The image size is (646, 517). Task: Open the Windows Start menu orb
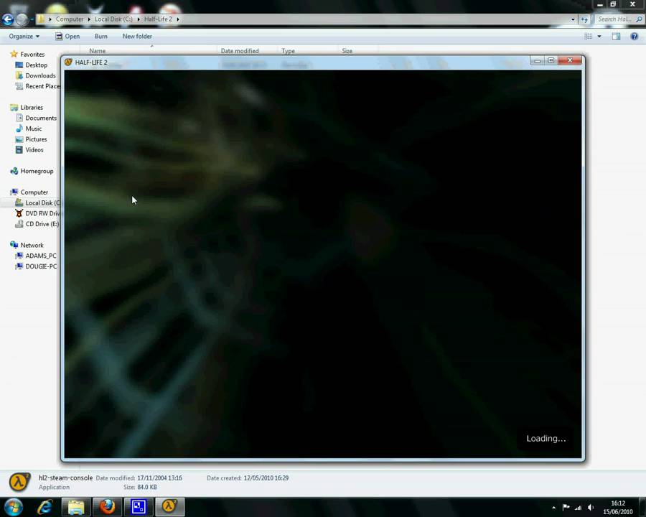[x=13, y=507]
